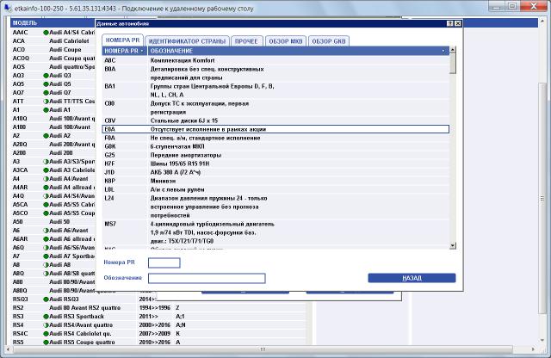
Task: Select row K8P Минивэн
Action: tap(275, 181)
